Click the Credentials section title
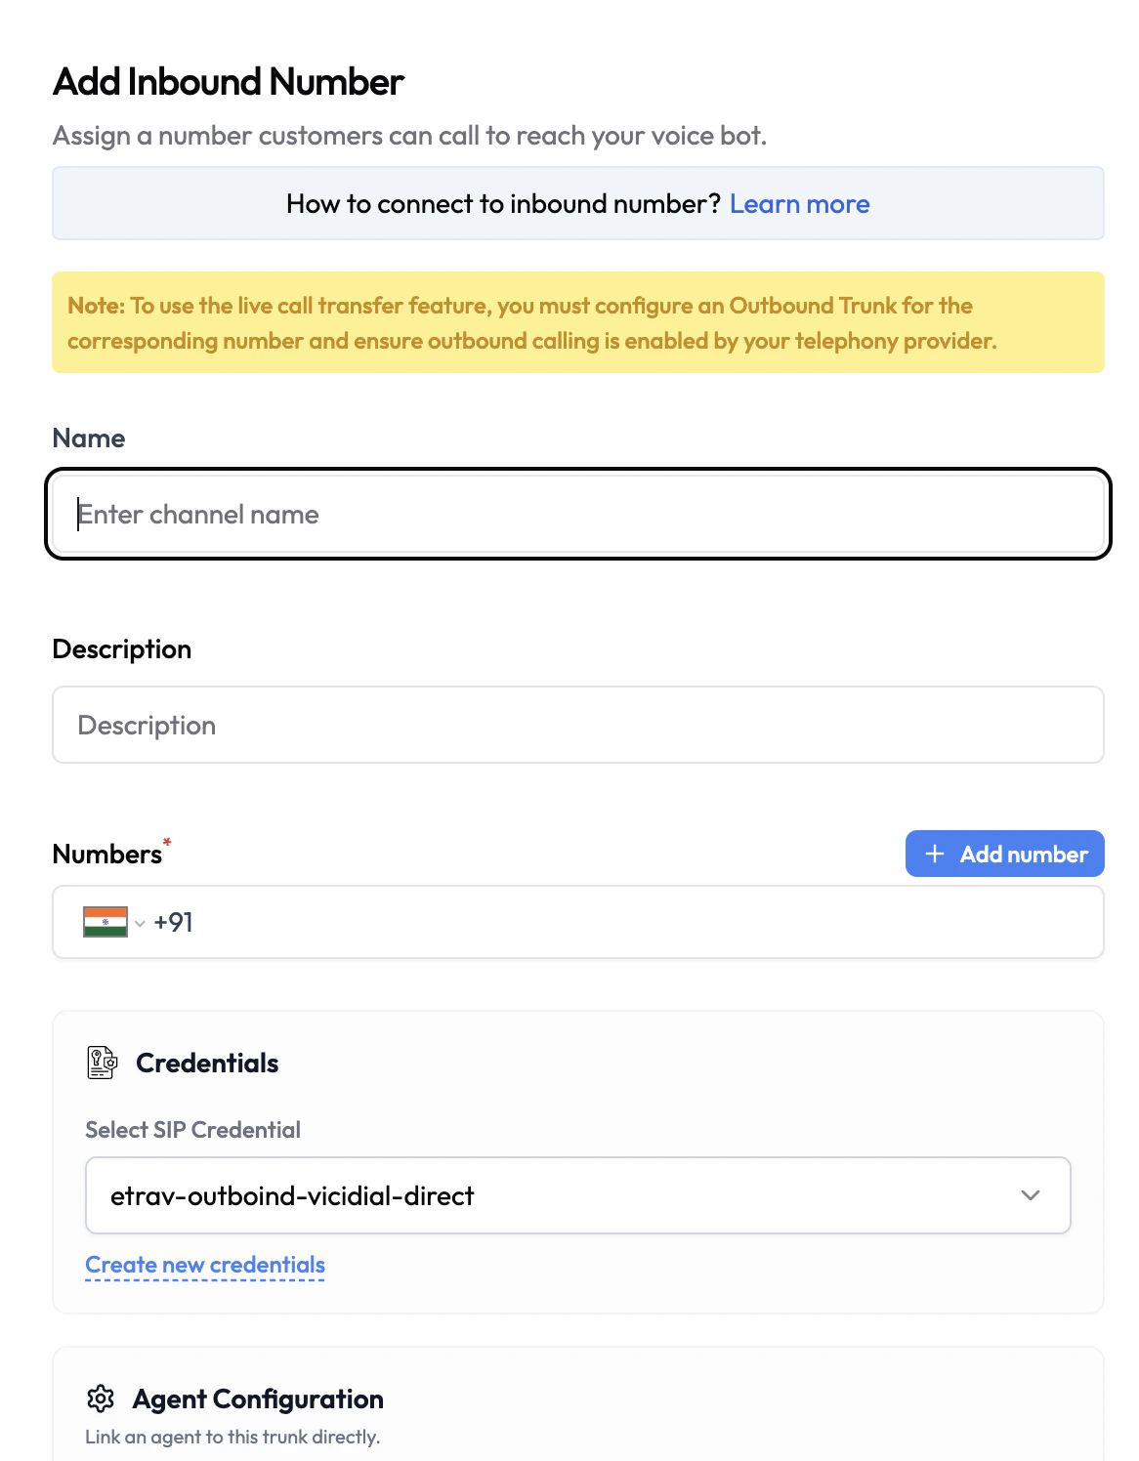Screen dimensions: 1139x1461 click(x=207, y=1063)
